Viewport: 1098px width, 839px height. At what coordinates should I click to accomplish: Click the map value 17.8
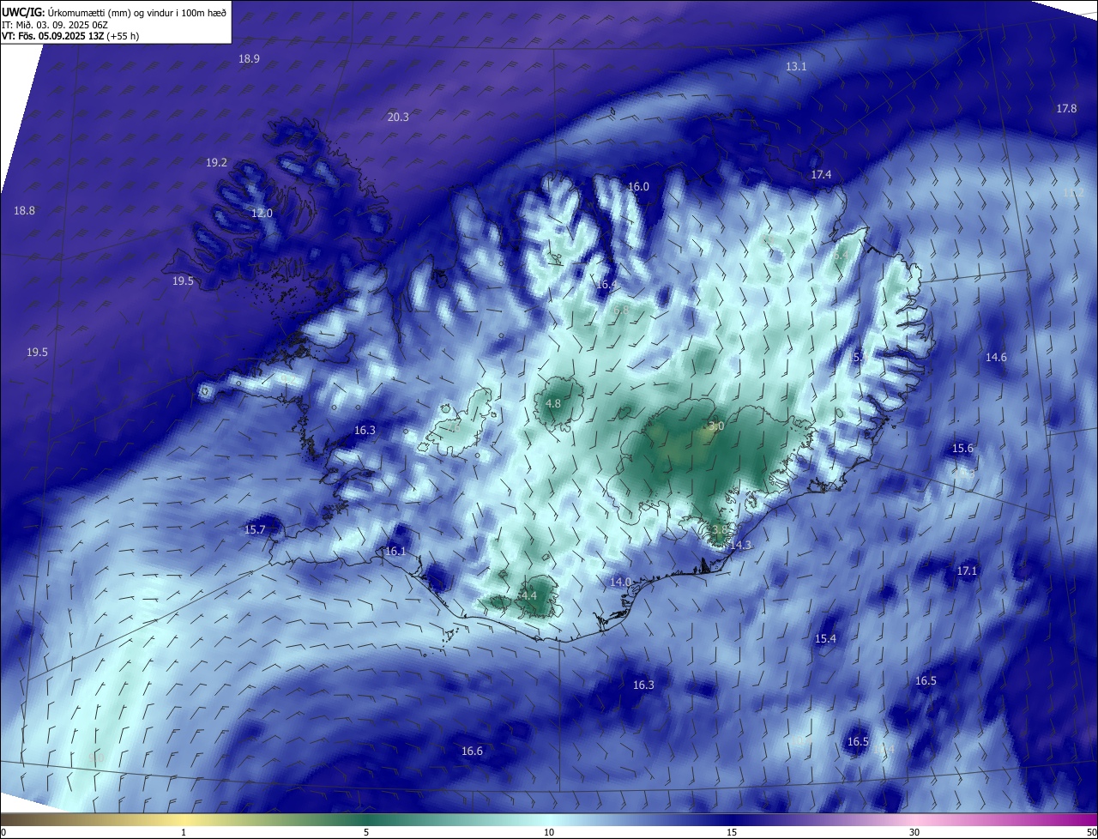click(1066, 108)
